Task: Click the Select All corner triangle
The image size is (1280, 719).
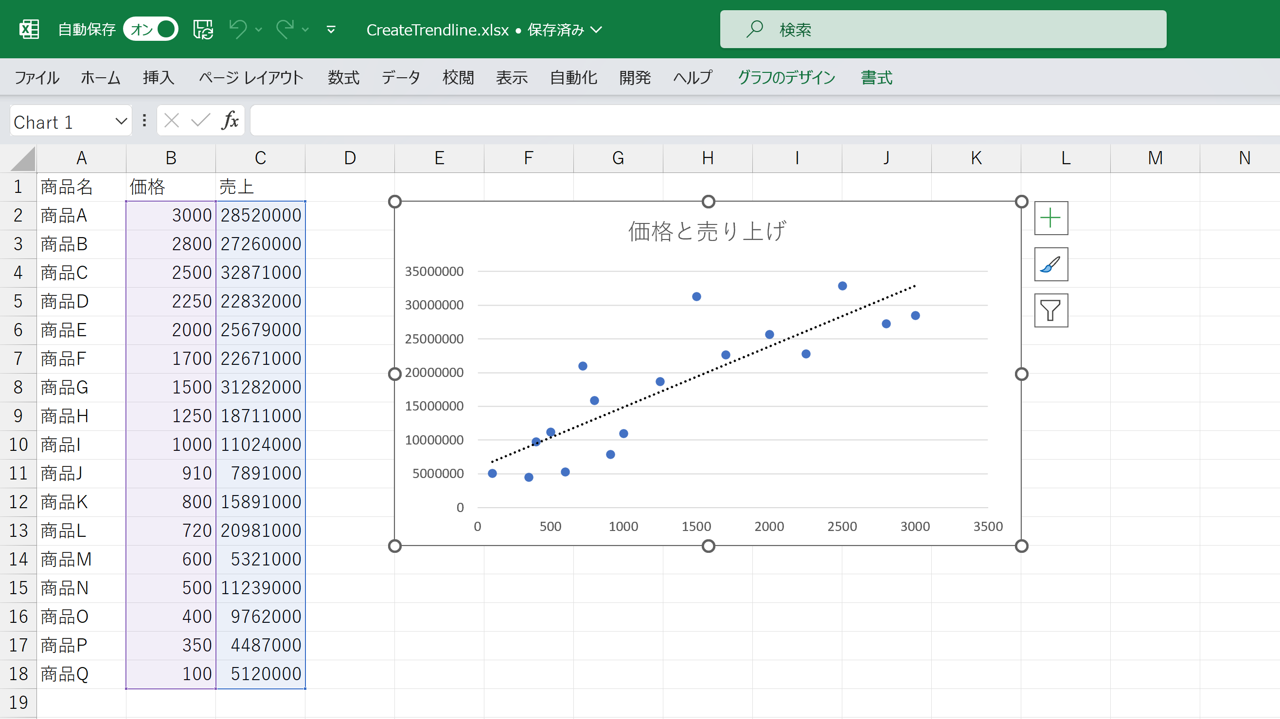Action: click(x=23, y=159)
